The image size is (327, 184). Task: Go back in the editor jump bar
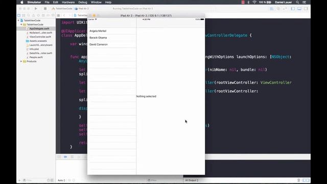pos(64,15)
